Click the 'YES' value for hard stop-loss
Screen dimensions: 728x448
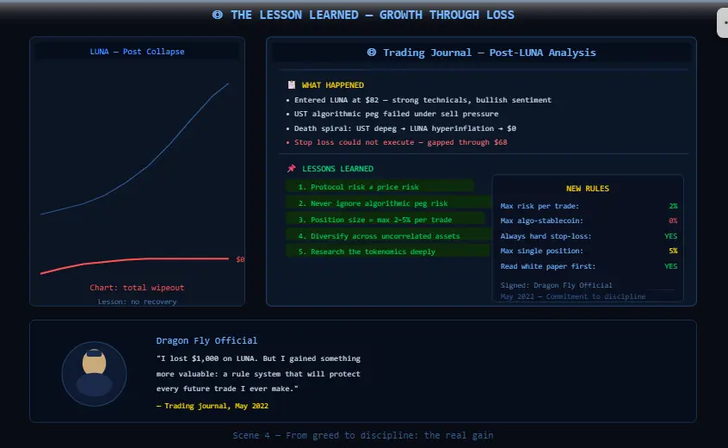point(671,236)
